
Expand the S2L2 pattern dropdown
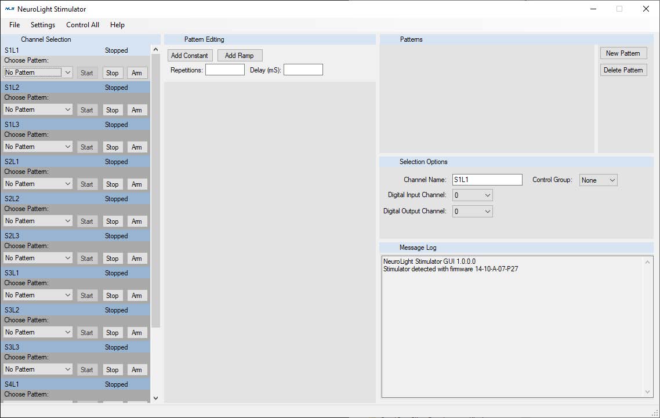38,220
